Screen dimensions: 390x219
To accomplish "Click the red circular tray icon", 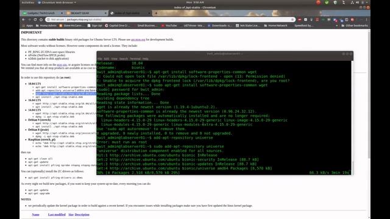I will tap(318, 2).
